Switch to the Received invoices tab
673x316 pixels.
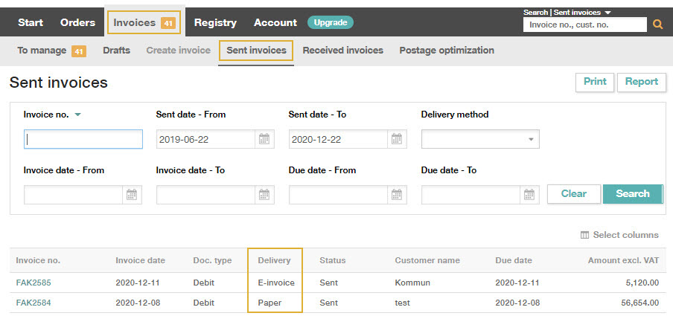[343, 50]
